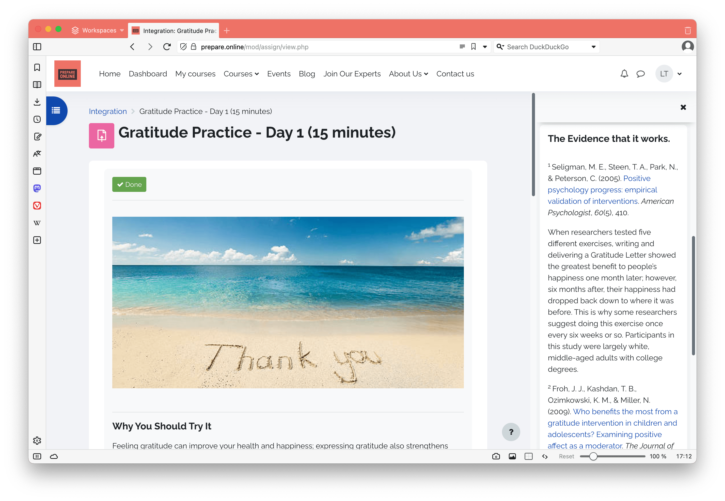725x501 pixels.
Task: Click the Done checkmark button
Action: 129,185
